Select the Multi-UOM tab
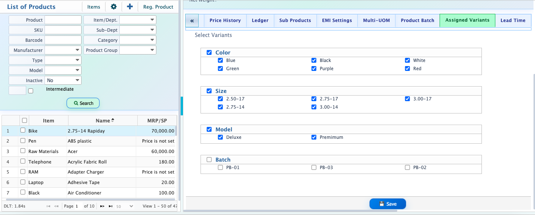Image resolution: width=535 pixels, height=215 pixels. tap(376, 21)
